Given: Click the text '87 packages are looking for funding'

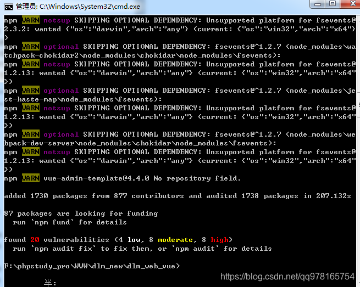Looking at the screenshot, I should coord(81,213).
